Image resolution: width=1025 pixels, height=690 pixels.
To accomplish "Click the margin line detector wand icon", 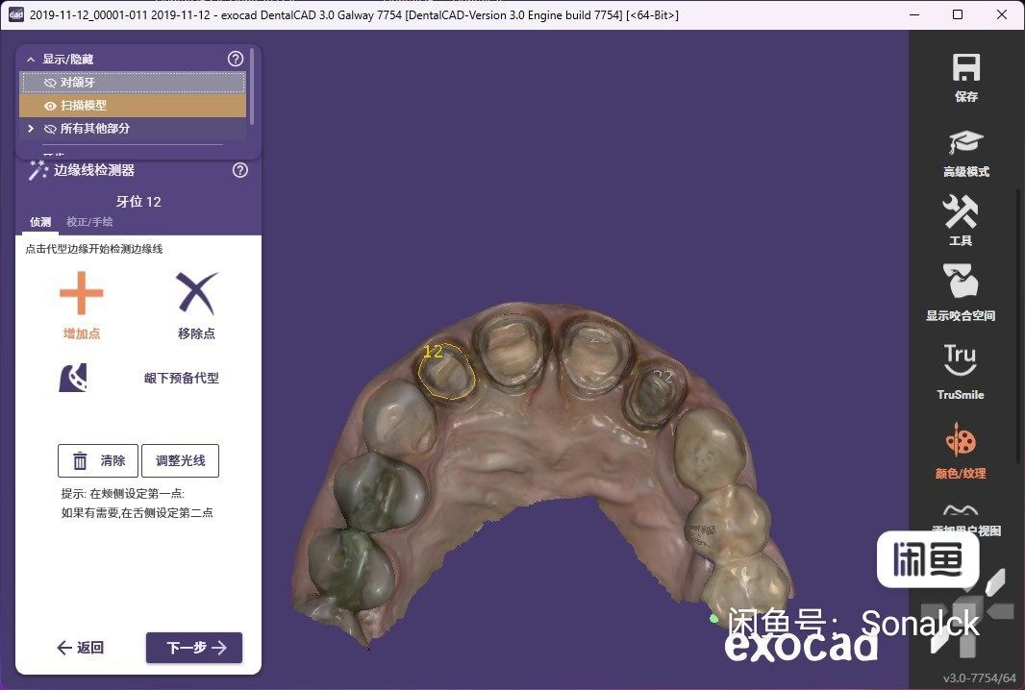I will pyautogui.click(x=37, y=170).
